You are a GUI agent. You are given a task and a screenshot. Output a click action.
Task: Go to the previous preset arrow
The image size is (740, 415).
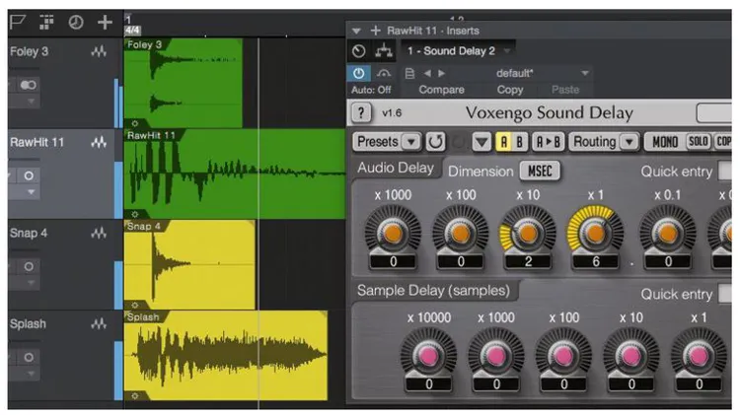427,73
